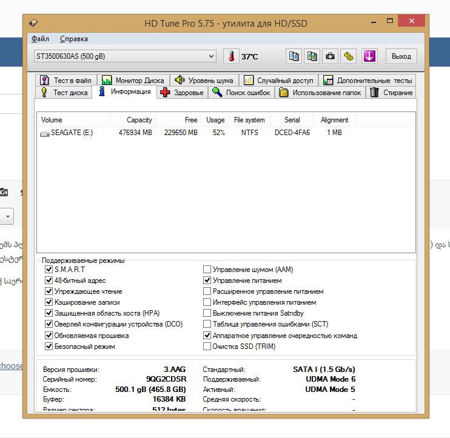Open the Справка menu
Image resolution: width=450 pixels, height=438 pixels.
tap(74, 39)
